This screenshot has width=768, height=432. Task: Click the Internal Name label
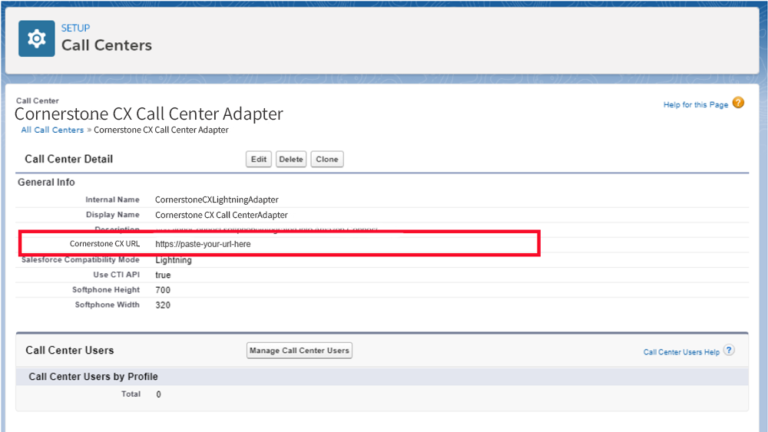[x=112, y=200]
